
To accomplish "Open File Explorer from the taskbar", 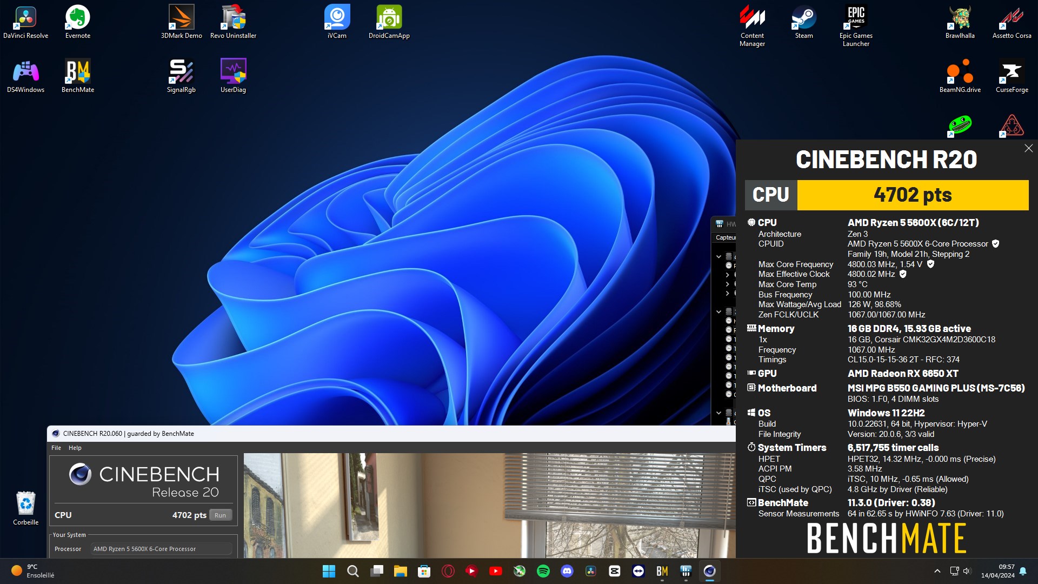I will tap(400, 571).
